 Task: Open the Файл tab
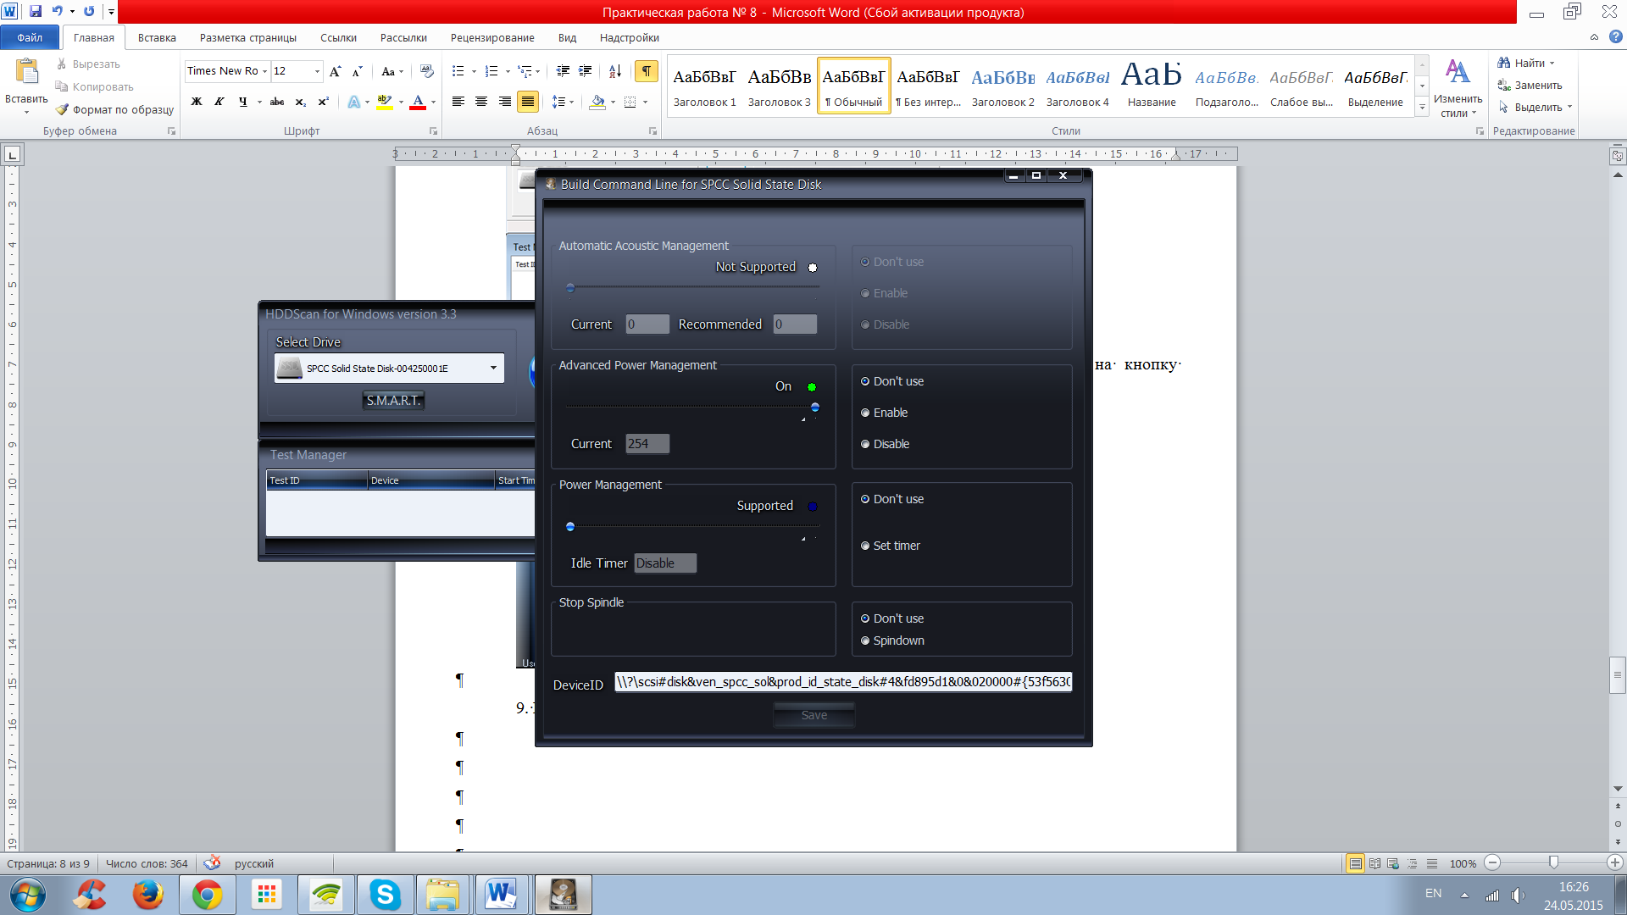tap(30, 37)
